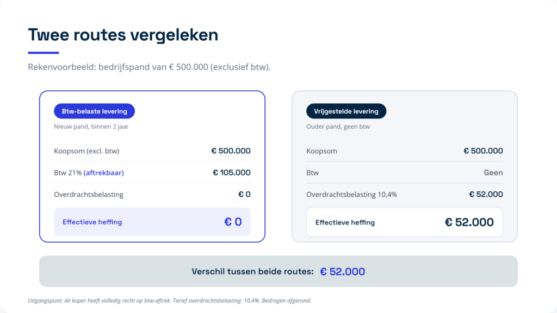The width and height of the screenshot is (557, 313).
Task: Click the Uitgangspunt footnote text
Action: tap(170, 301)
